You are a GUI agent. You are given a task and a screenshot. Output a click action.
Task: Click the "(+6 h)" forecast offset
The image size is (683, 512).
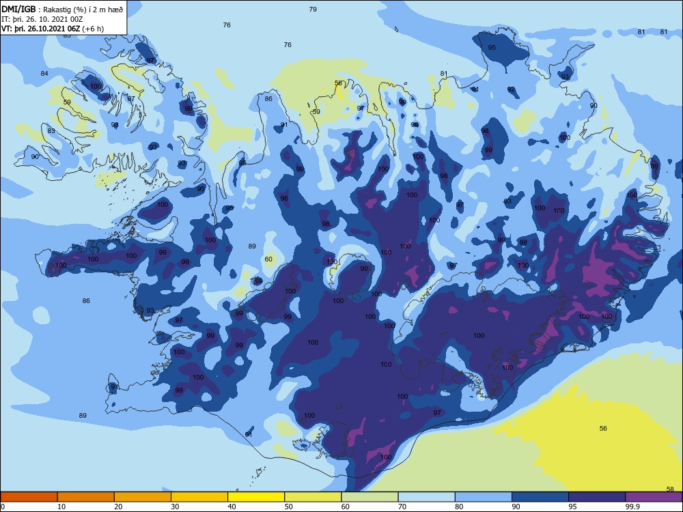(93, 29)
